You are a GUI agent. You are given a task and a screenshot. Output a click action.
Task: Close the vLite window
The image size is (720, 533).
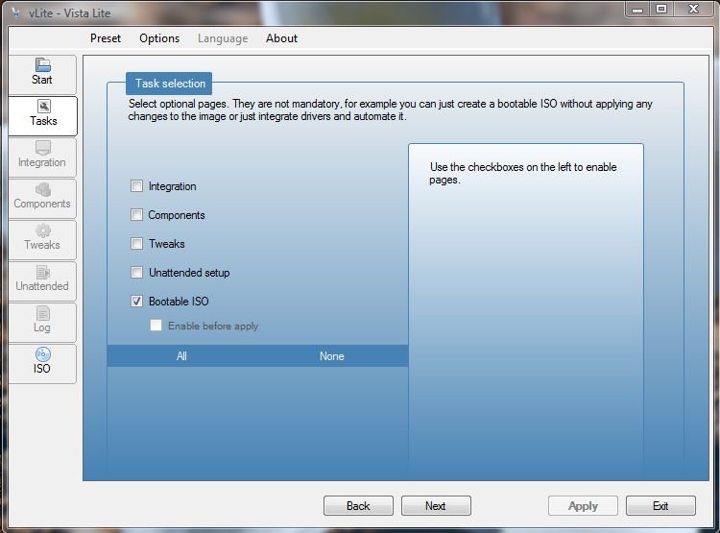coord(694,9)
